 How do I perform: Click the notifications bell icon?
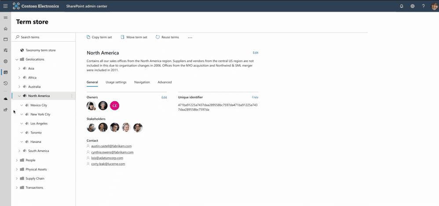[x=402, y=6]
